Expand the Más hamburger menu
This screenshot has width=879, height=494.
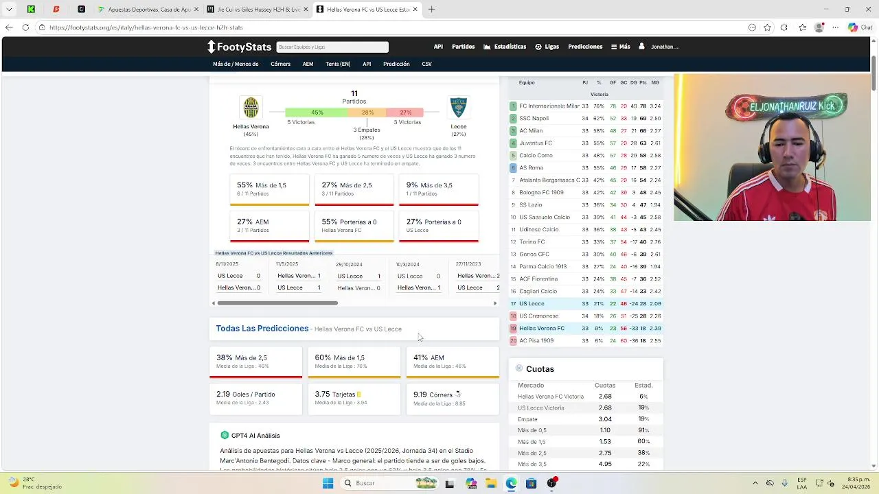(621, 47)
